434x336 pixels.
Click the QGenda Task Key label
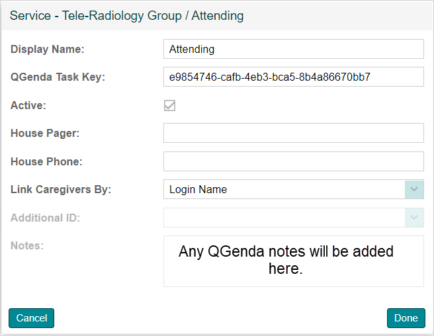(x=58, y=77)
